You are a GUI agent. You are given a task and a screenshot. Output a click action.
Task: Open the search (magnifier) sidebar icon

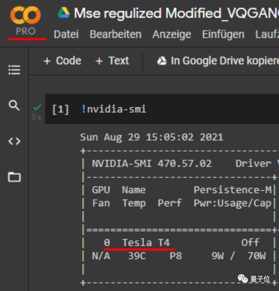click(14, 106)
